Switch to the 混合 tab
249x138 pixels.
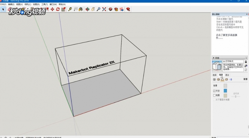pos(227,75)
